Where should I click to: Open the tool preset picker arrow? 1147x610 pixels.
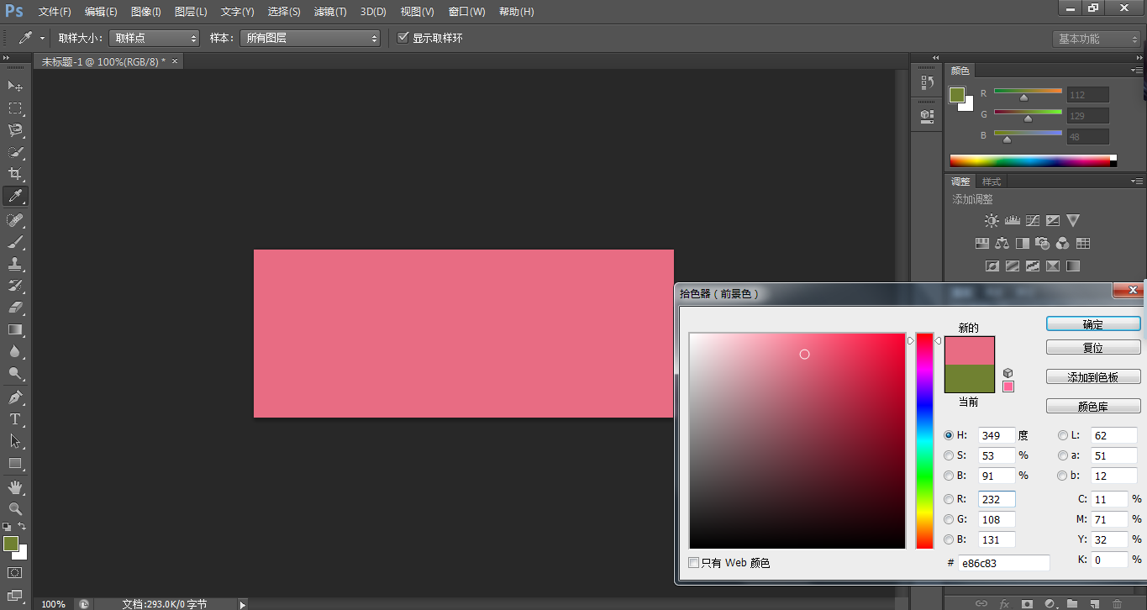pos(42,39)
